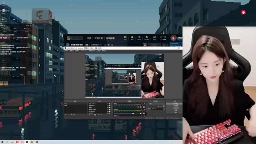
Task: Switch to 云顶之弈 tab in League client
Action: (x=99, y=38)
